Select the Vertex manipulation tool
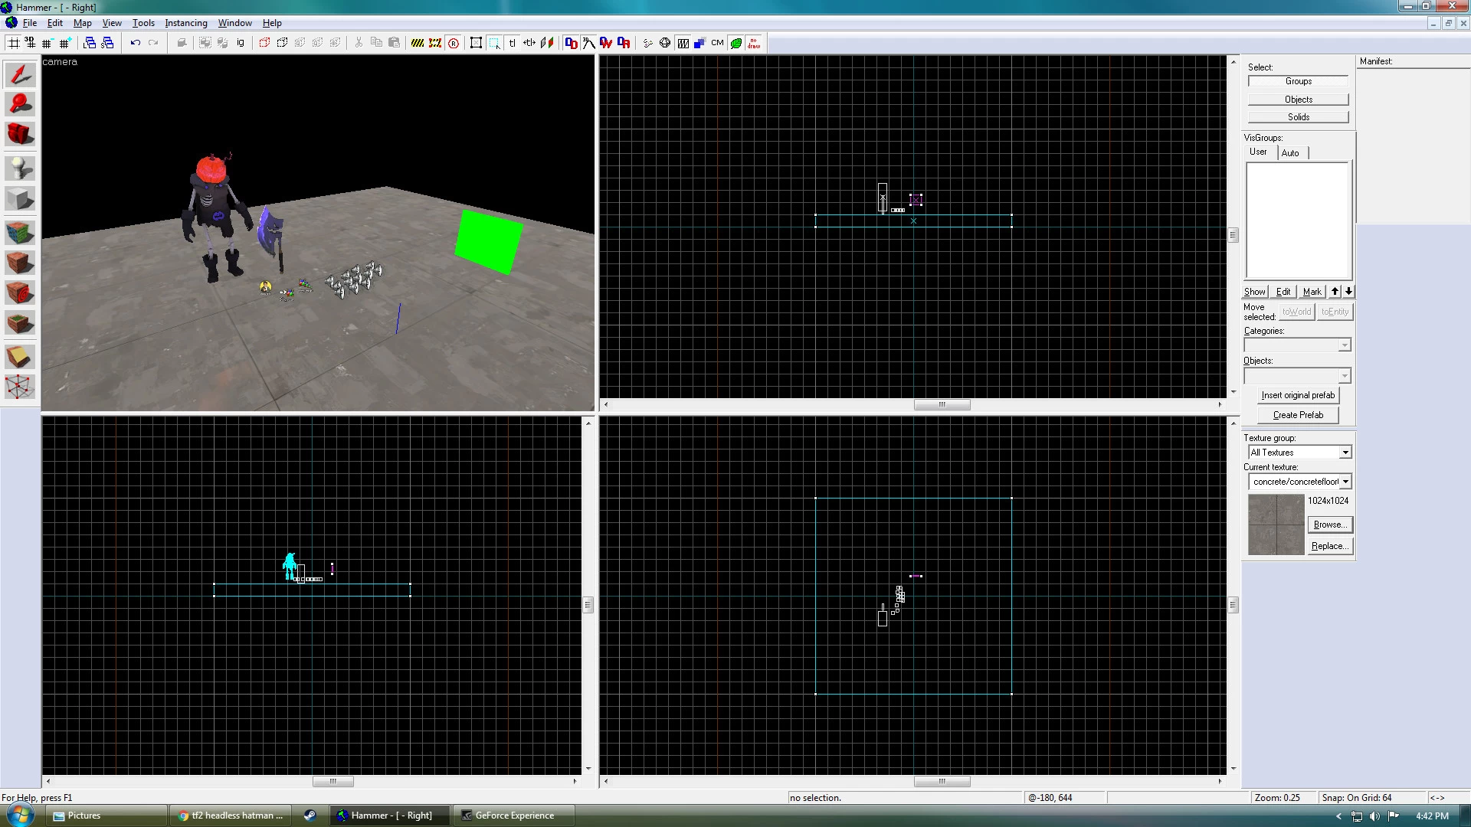The image size is (1471, 827). click(x=20, y=387)
